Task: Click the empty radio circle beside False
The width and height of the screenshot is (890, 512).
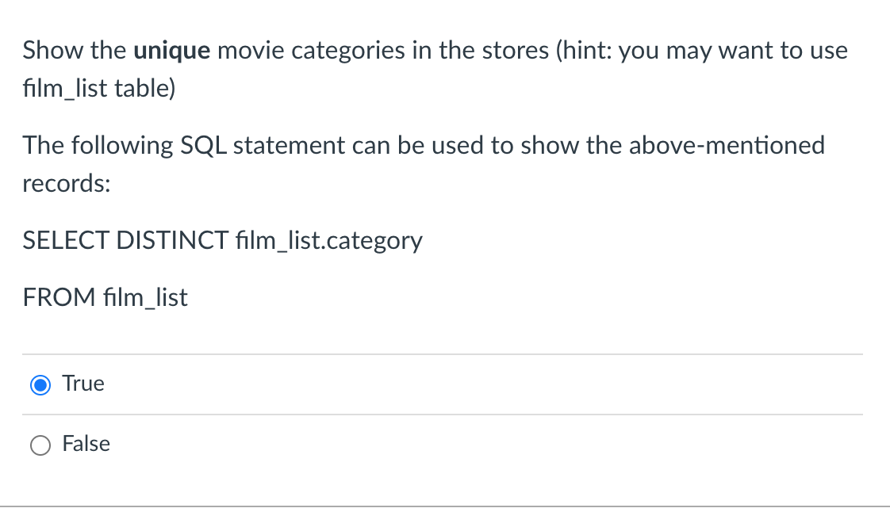Action: point(40,445)
